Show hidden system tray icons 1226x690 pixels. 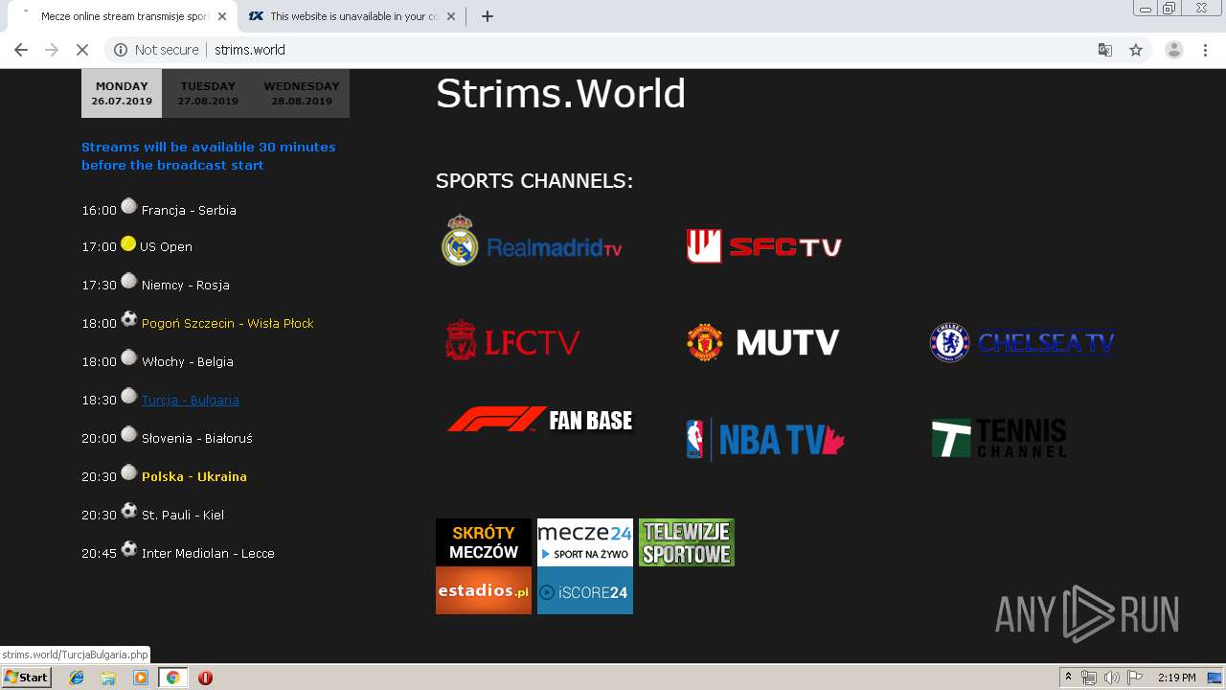1068,678
